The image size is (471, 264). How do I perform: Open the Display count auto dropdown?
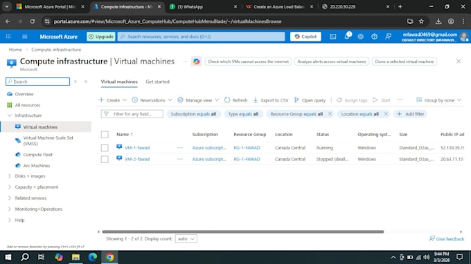(x=186, y=239)
